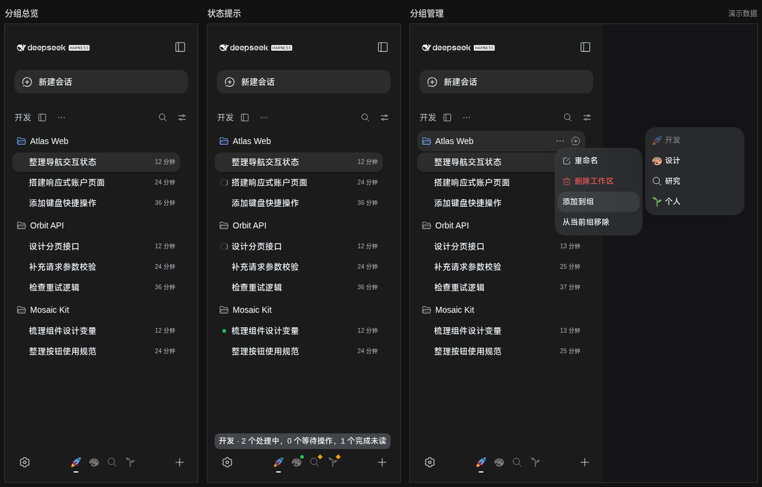Switch to sprout group in 分组总览 footer
762x487 pixels.
[x=130, y=462]
